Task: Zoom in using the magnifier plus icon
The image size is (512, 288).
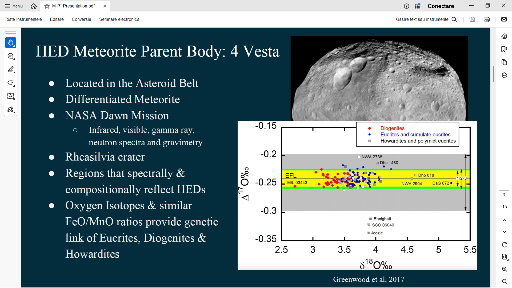Action: [x=504, y=269]
